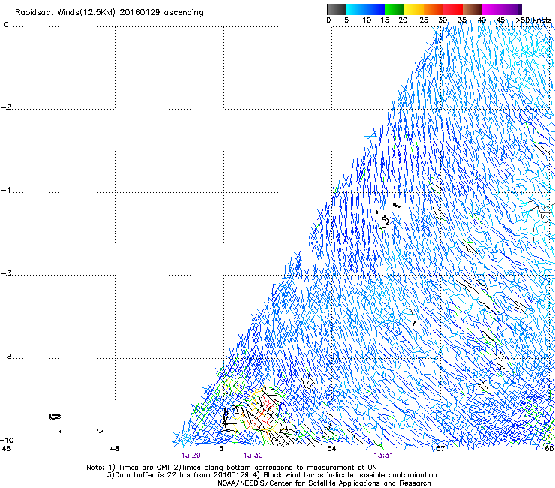Image resolution: width=555 pixels, height=488 pixels.
Task: Pick the red 30–35 knots legend segment
Action: point(453,9)
